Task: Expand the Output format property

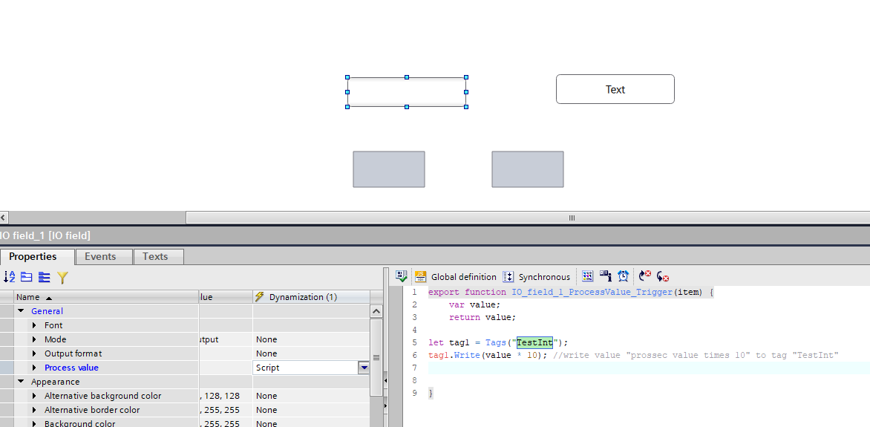Action: [x=34, y=353]
